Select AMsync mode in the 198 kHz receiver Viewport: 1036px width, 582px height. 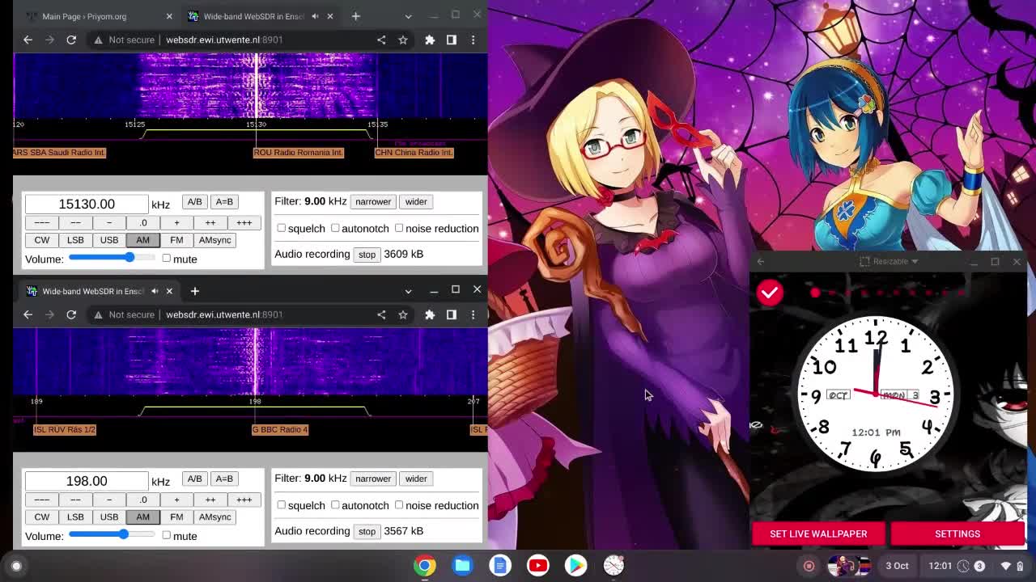coord(214,517)
